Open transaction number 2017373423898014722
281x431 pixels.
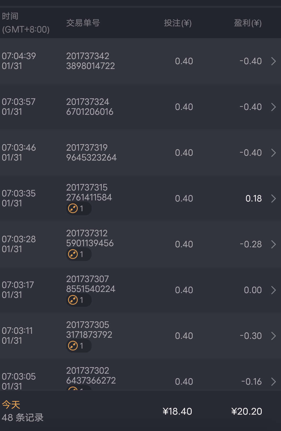coord(91,61)
